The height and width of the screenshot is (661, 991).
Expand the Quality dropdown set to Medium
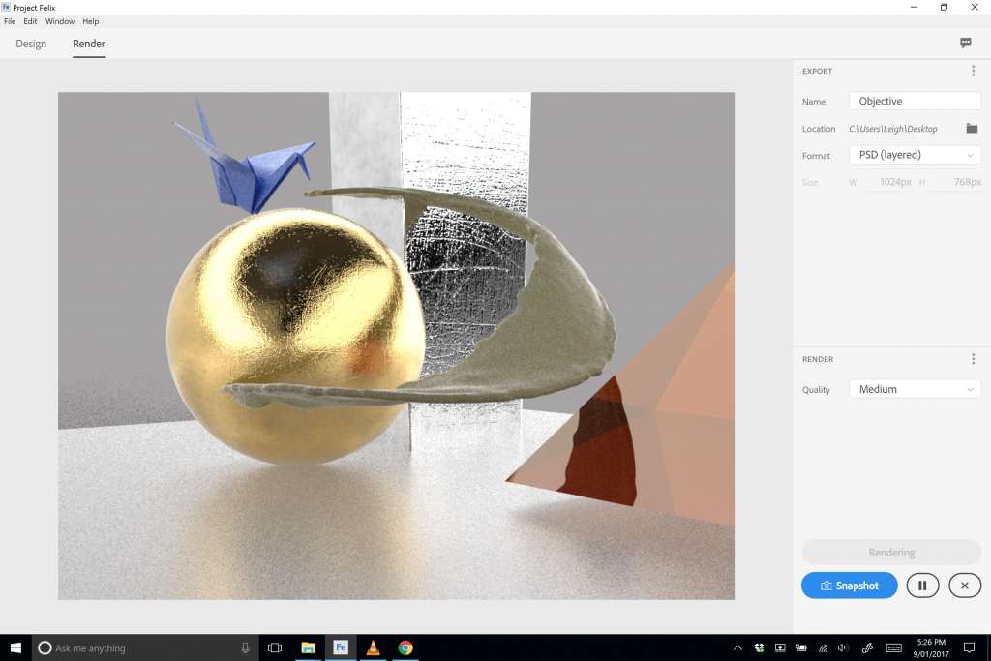[x=915, y=389]
